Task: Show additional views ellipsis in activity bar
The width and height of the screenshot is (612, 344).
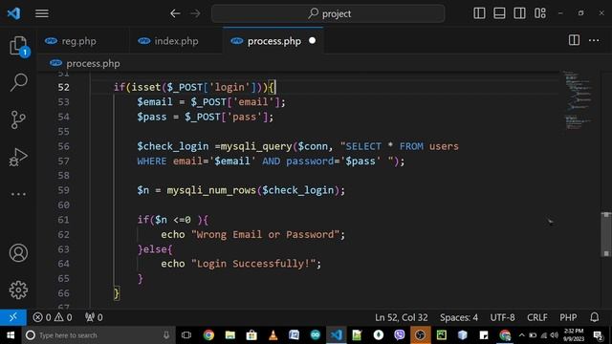Action: 18,194
